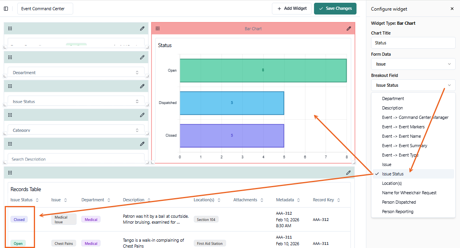Click the Chart Title input field

413,43
